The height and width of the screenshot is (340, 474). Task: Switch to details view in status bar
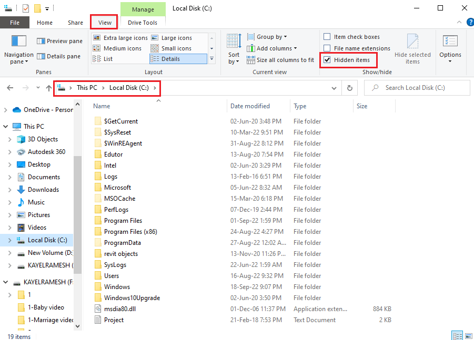pos(457,336)
